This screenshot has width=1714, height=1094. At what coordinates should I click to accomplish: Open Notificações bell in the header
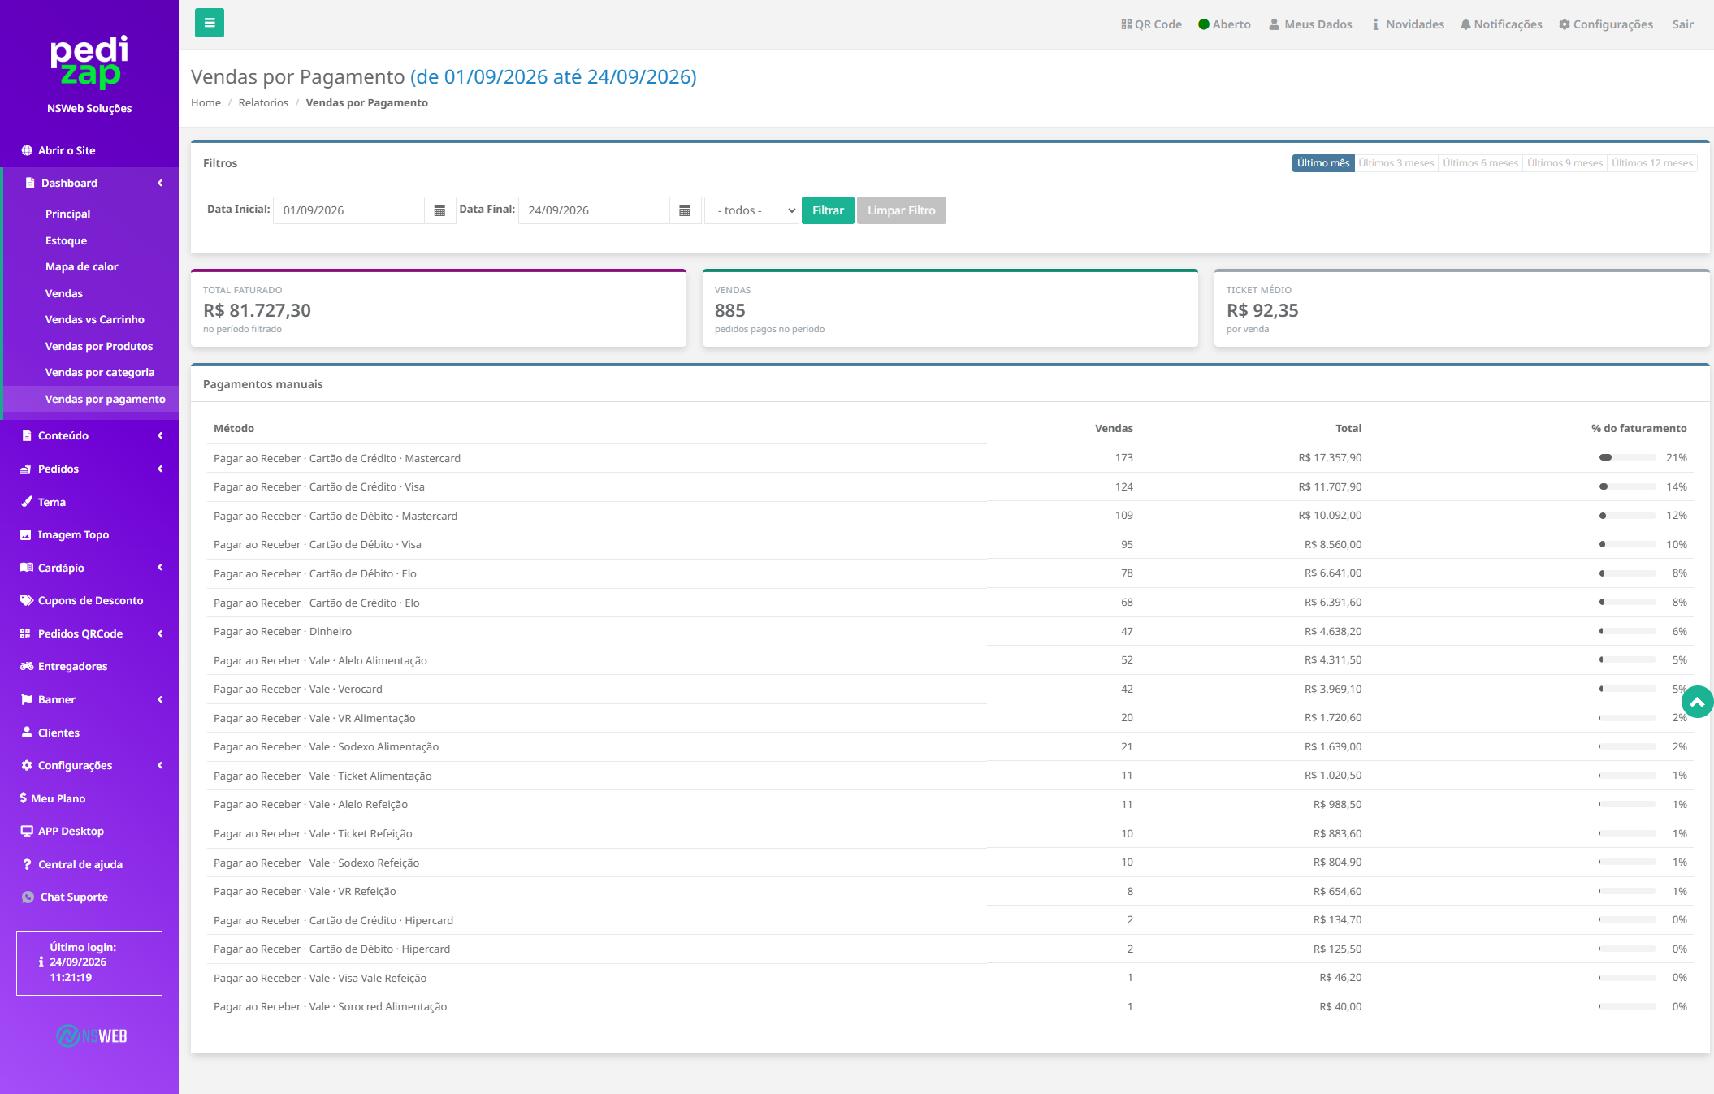1501,24
